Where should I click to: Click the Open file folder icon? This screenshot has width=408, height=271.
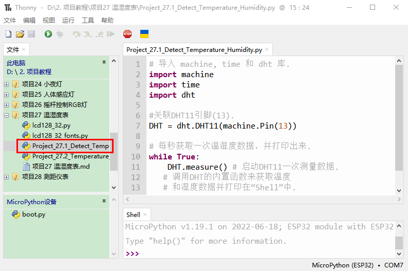click(x=20, y=34)
